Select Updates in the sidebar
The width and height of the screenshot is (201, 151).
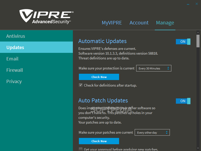tap(36, 47)
